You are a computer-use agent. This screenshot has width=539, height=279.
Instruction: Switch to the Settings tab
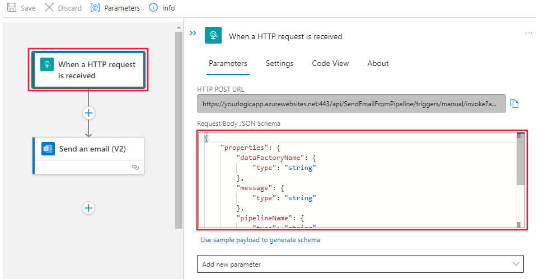point(279,63)
